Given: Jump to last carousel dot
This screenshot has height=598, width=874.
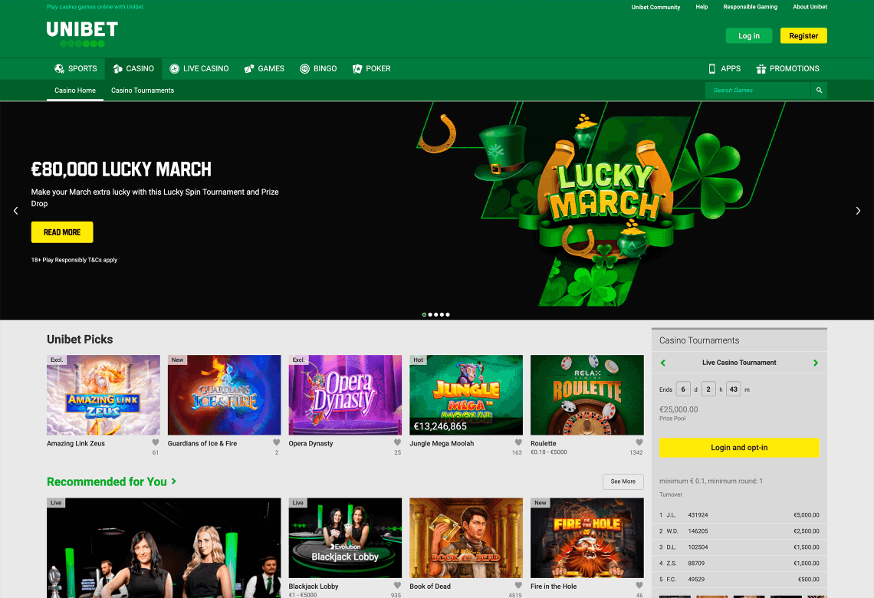Looking at the screenshot, I should click(x=448, y=315).
